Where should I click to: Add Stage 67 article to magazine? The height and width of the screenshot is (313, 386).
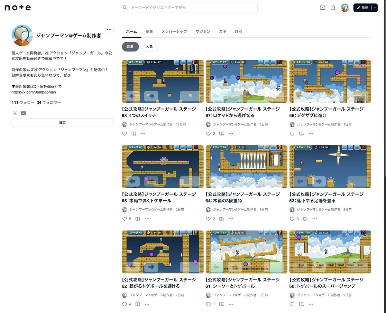(222, 134)
